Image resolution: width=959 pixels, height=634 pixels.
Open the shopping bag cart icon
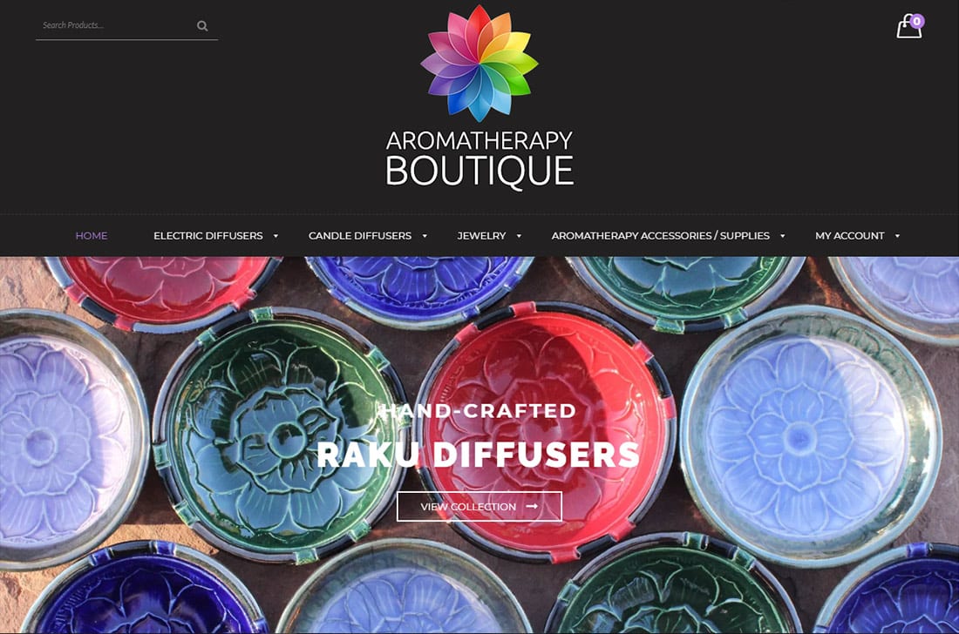908,27
